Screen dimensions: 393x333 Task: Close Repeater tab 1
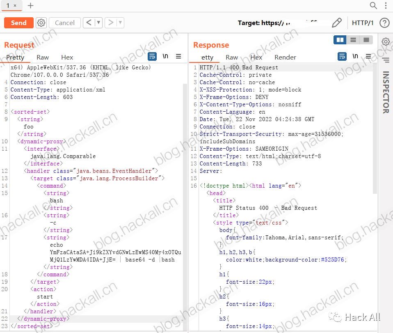[x=15, y=5]
